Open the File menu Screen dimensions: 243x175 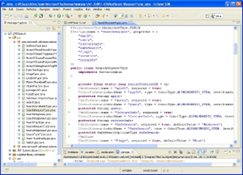click(x=4, y=9)
